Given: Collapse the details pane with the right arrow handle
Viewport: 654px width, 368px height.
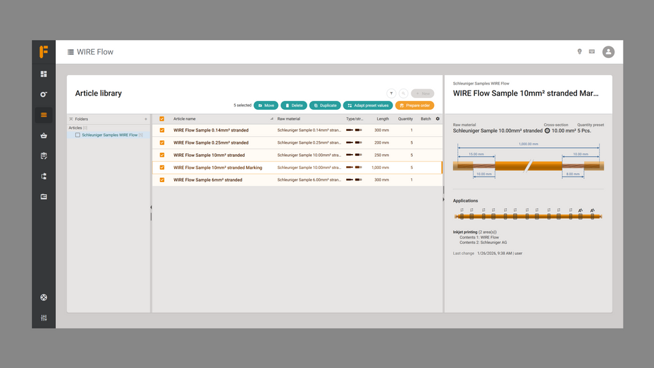Looking at the screenshot, I should (443, 200).
